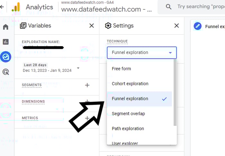
Task: Expand the Funnel exploration technique dropdown
Action: tap(142, 53)
